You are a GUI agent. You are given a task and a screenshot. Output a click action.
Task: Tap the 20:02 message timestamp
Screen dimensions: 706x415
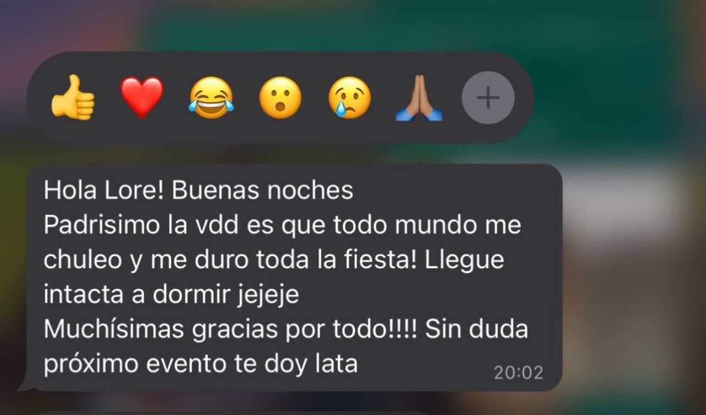[x=519, y=373]
